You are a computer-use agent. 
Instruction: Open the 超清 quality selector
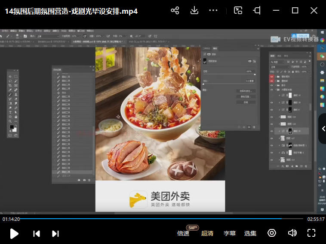[x=207, y=233]
